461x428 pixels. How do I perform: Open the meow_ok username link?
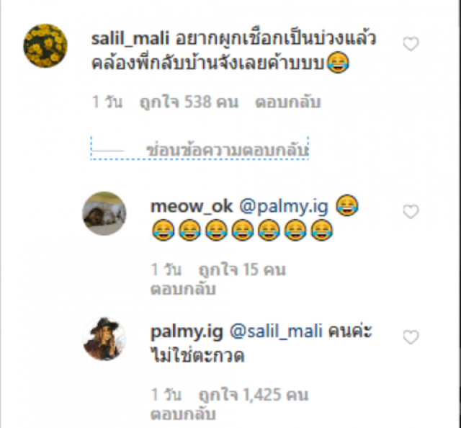pyautogui.click(x=192, y=207)
